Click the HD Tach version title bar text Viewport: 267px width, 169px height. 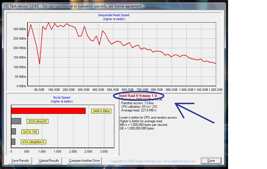(73, 6)
